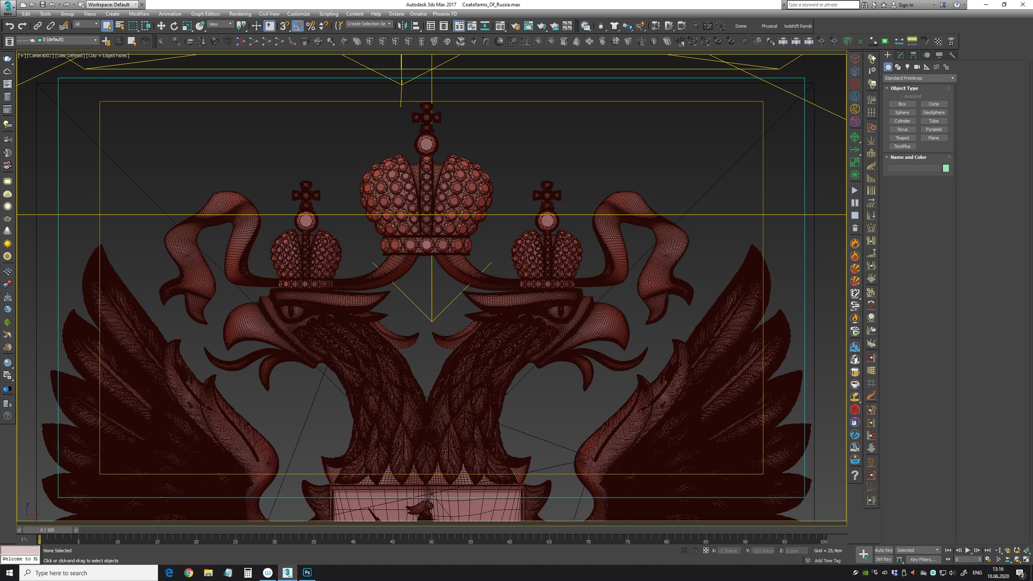Click the Mirror tool icon
Viewport: 1033px width, 581px height.
402,26
